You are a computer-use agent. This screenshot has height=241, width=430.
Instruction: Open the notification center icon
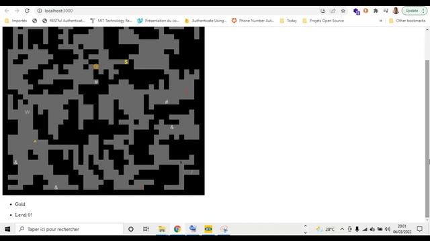coord(419,229)
